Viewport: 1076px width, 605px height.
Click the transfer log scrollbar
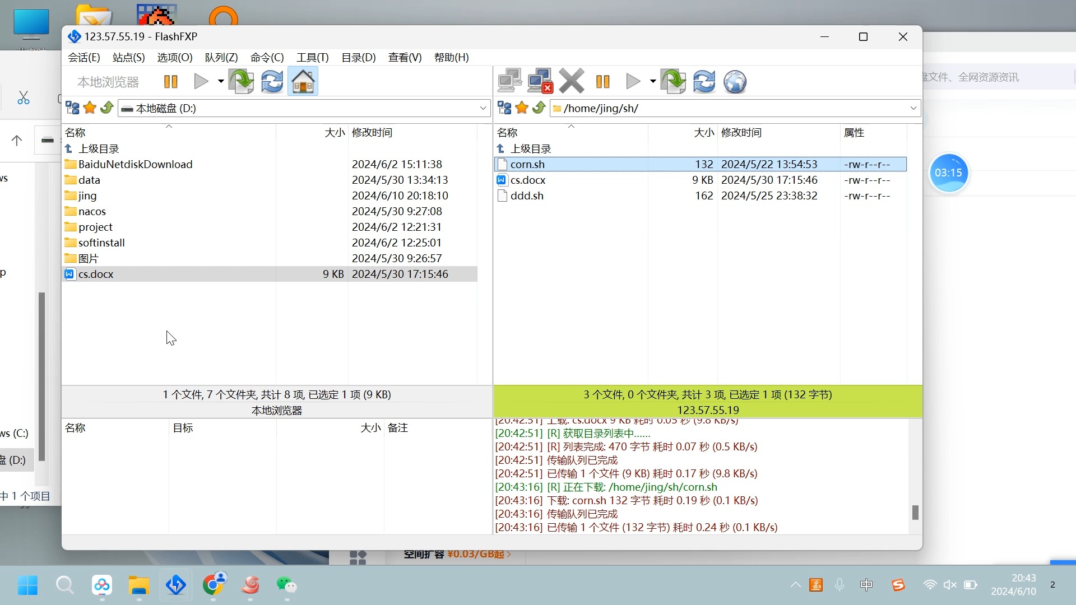915,512
